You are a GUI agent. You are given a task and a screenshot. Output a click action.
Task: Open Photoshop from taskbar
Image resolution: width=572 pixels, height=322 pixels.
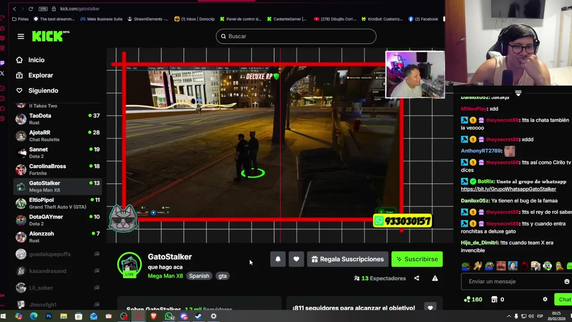(x=49, y=316)
